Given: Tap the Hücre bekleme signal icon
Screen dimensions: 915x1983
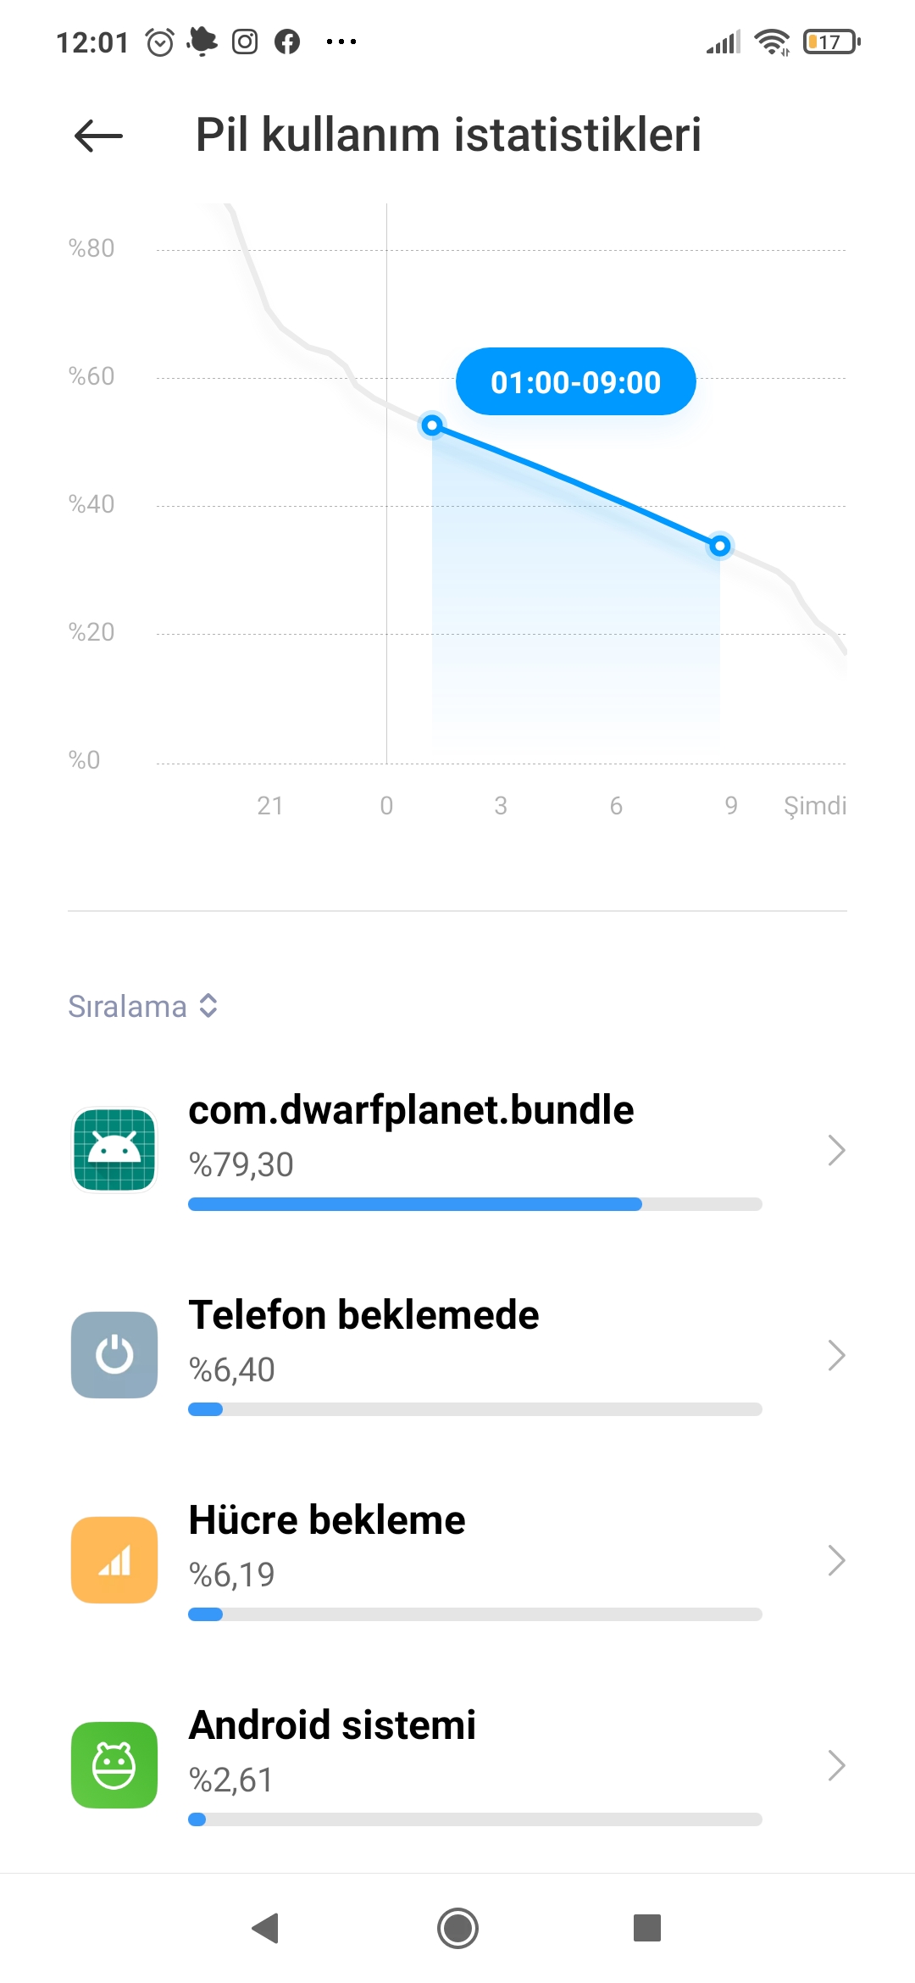Looking at the screenshot, I should pyautogui.click(x=114, y=1559).
